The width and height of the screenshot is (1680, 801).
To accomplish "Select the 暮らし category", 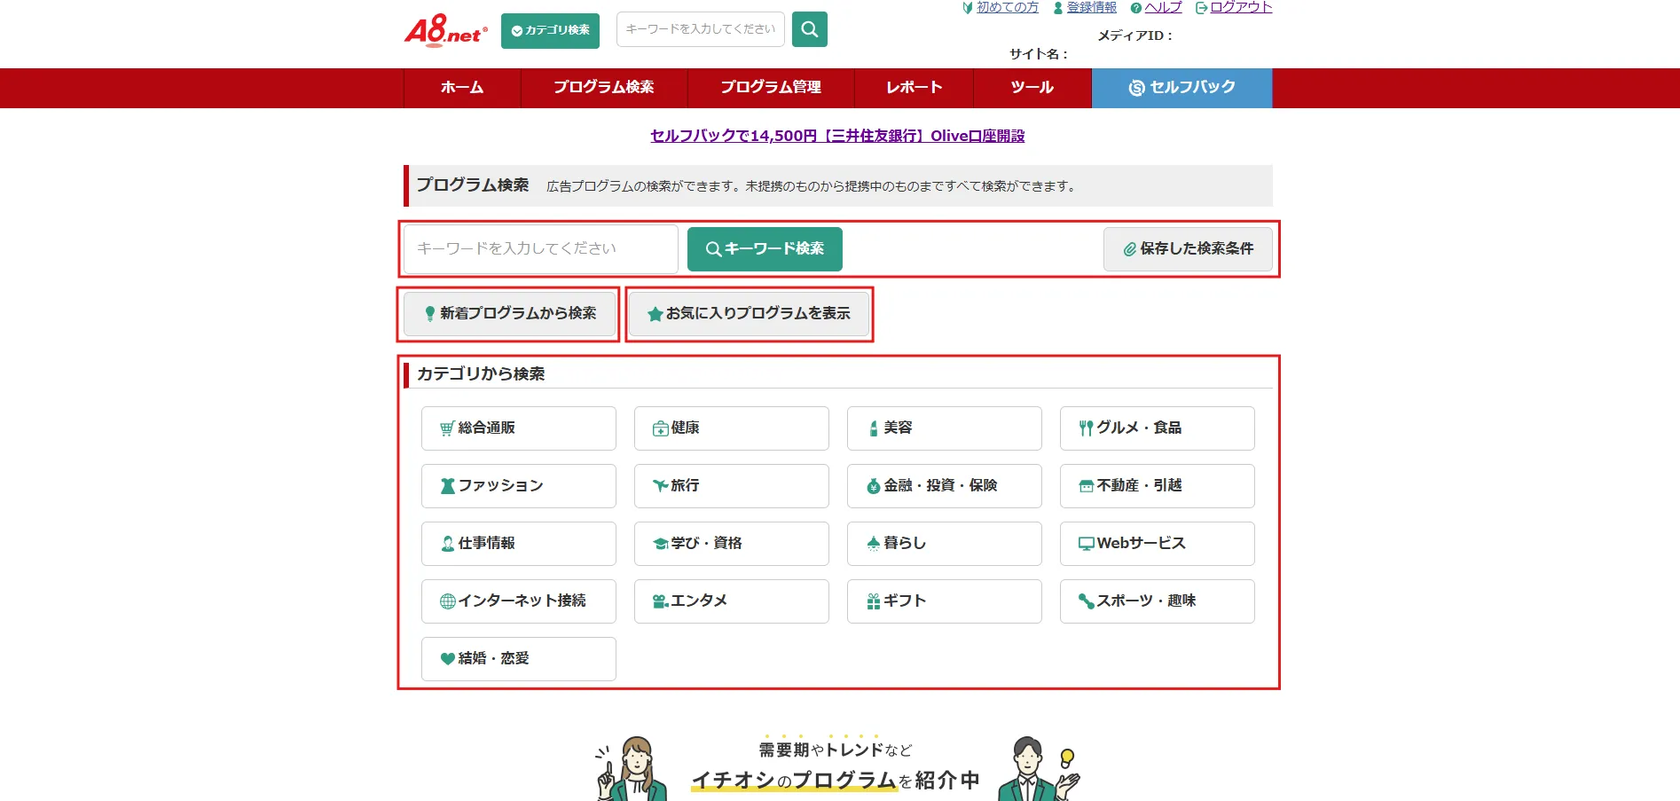I will pyautogui.click(x=945, y=544).
